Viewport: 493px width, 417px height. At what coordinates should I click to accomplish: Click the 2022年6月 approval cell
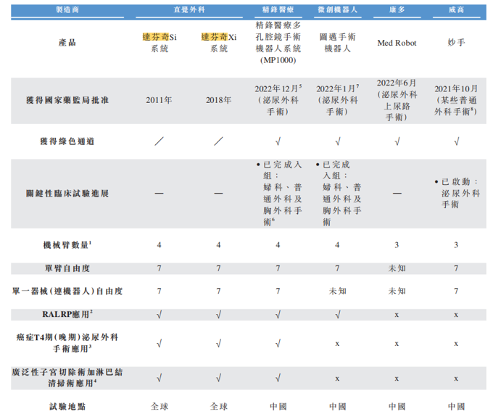tap(397, 100)
